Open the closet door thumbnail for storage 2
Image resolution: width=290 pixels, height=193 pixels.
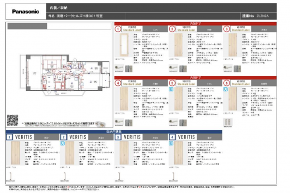coord(70,153)
